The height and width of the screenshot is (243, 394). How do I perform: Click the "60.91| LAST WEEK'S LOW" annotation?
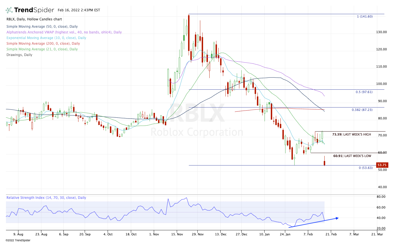(x=352, y=156)
